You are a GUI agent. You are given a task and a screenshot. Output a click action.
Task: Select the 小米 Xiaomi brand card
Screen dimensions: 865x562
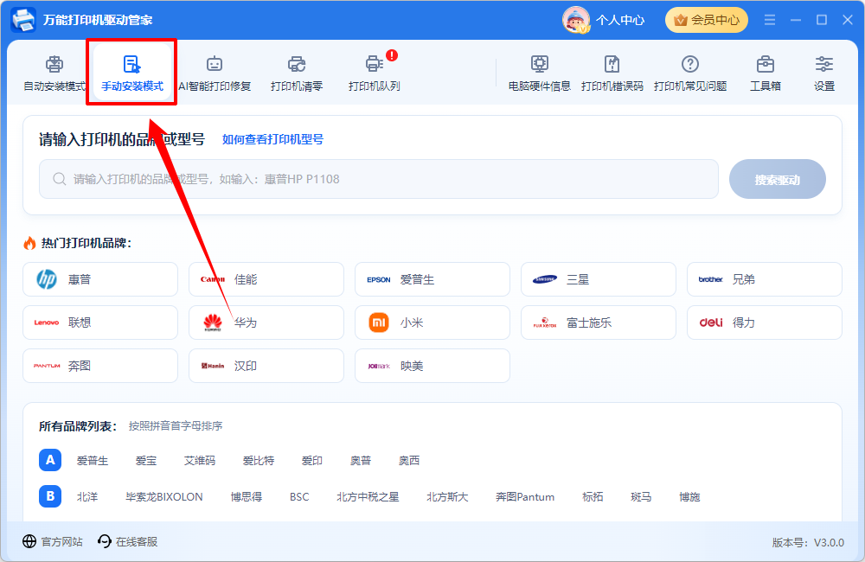click(x=432, y=323)
